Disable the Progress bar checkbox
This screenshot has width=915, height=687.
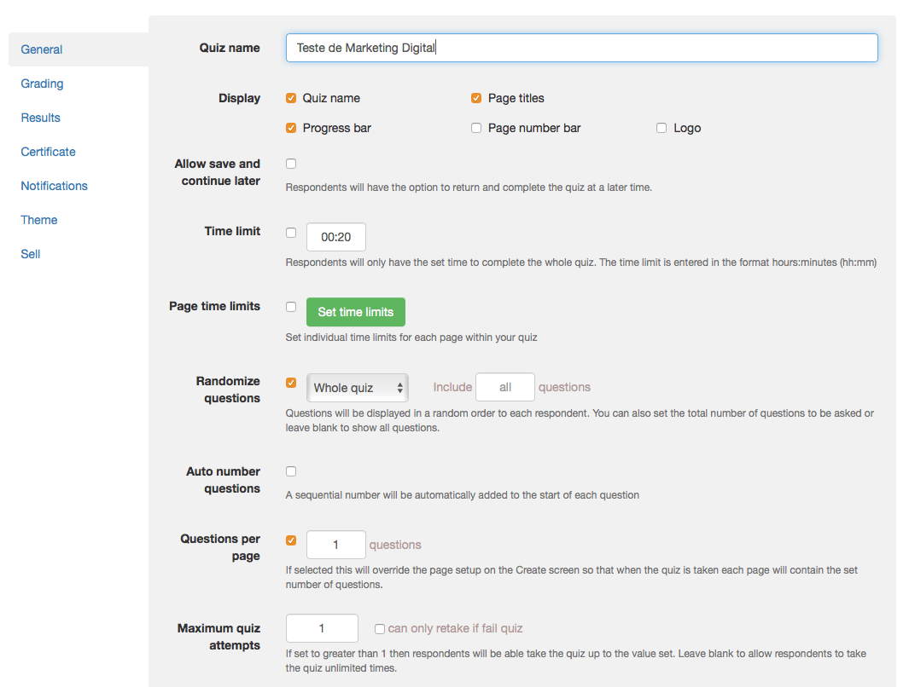(x=291, y=128)
